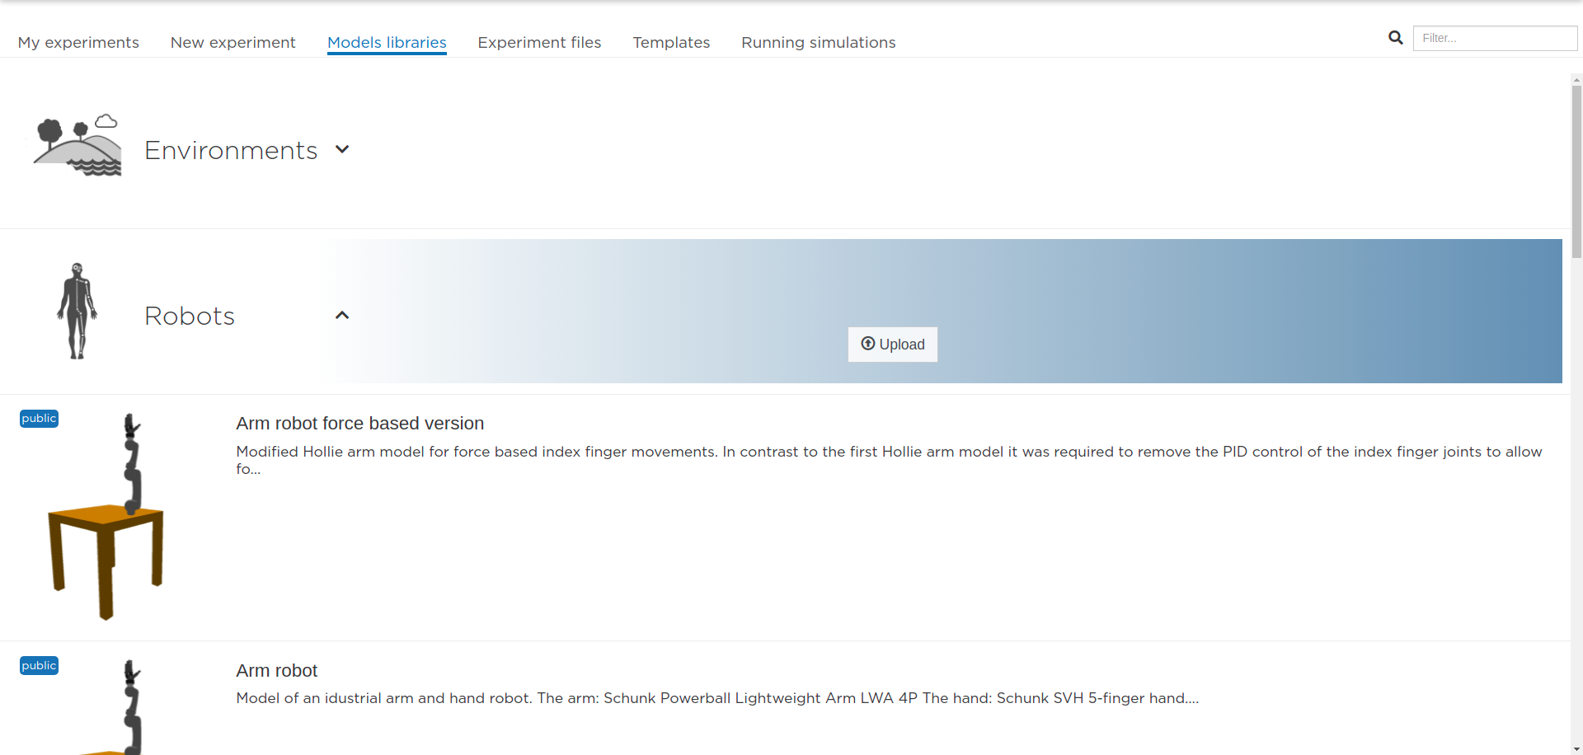Click the Filter input field
The image size is (1583, 755).
(1495, 38)
